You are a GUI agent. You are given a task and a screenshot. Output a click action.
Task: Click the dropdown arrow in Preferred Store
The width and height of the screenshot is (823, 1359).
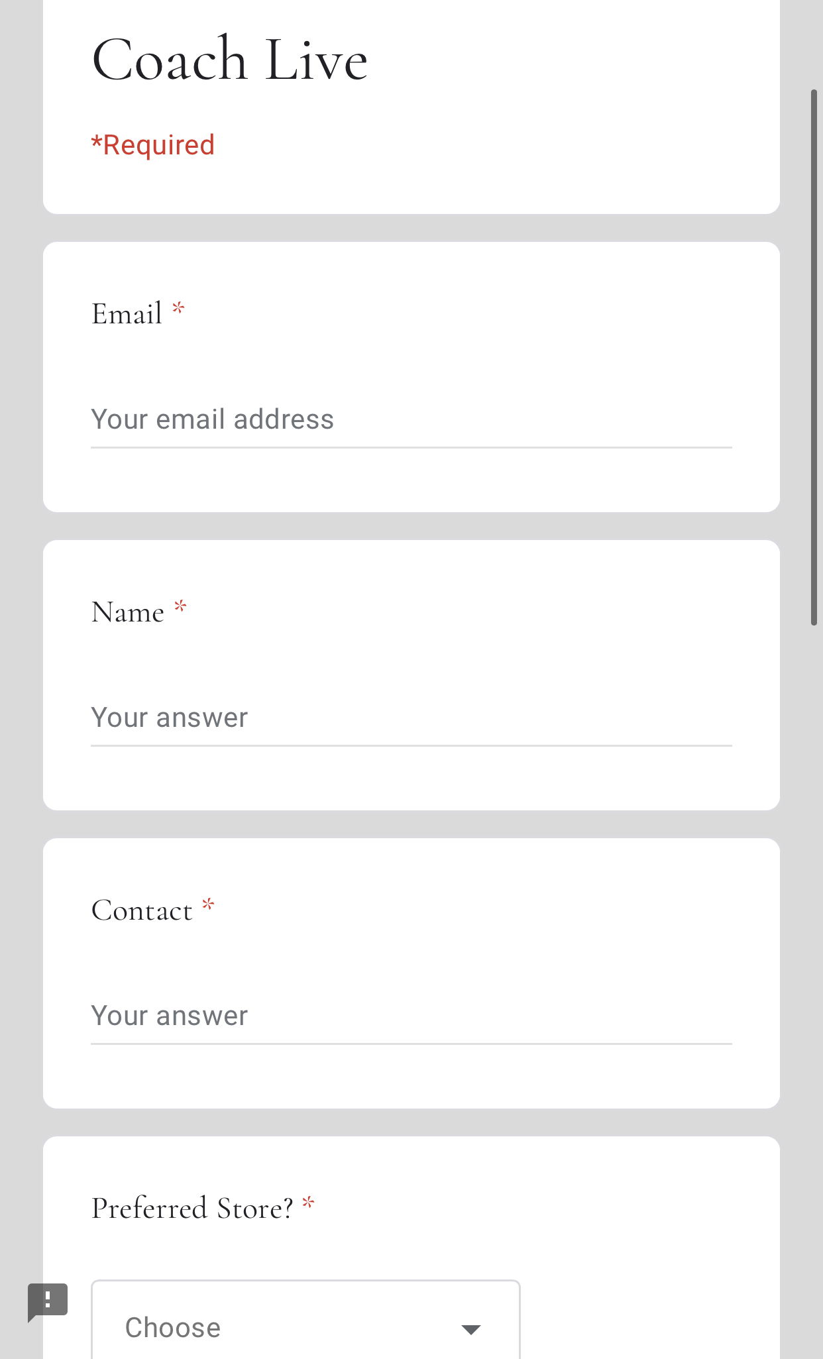tap(470, 1329)
